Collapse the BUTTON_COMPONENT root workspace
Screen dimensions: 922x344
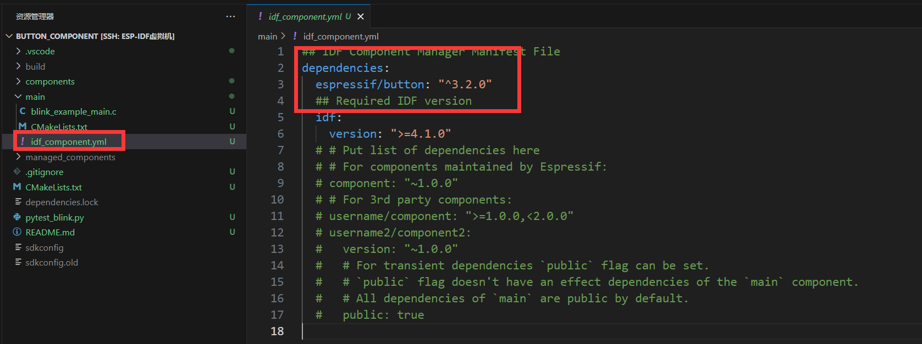[x=9, y=36]
